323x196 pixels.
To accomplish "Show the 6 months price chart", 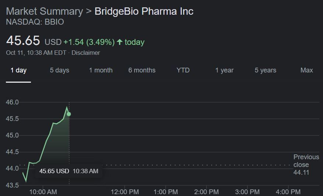I will (142, 70).
